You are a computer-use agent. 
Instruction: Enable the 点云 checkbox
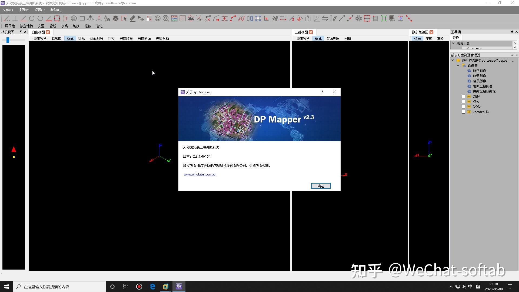[463, 102]
